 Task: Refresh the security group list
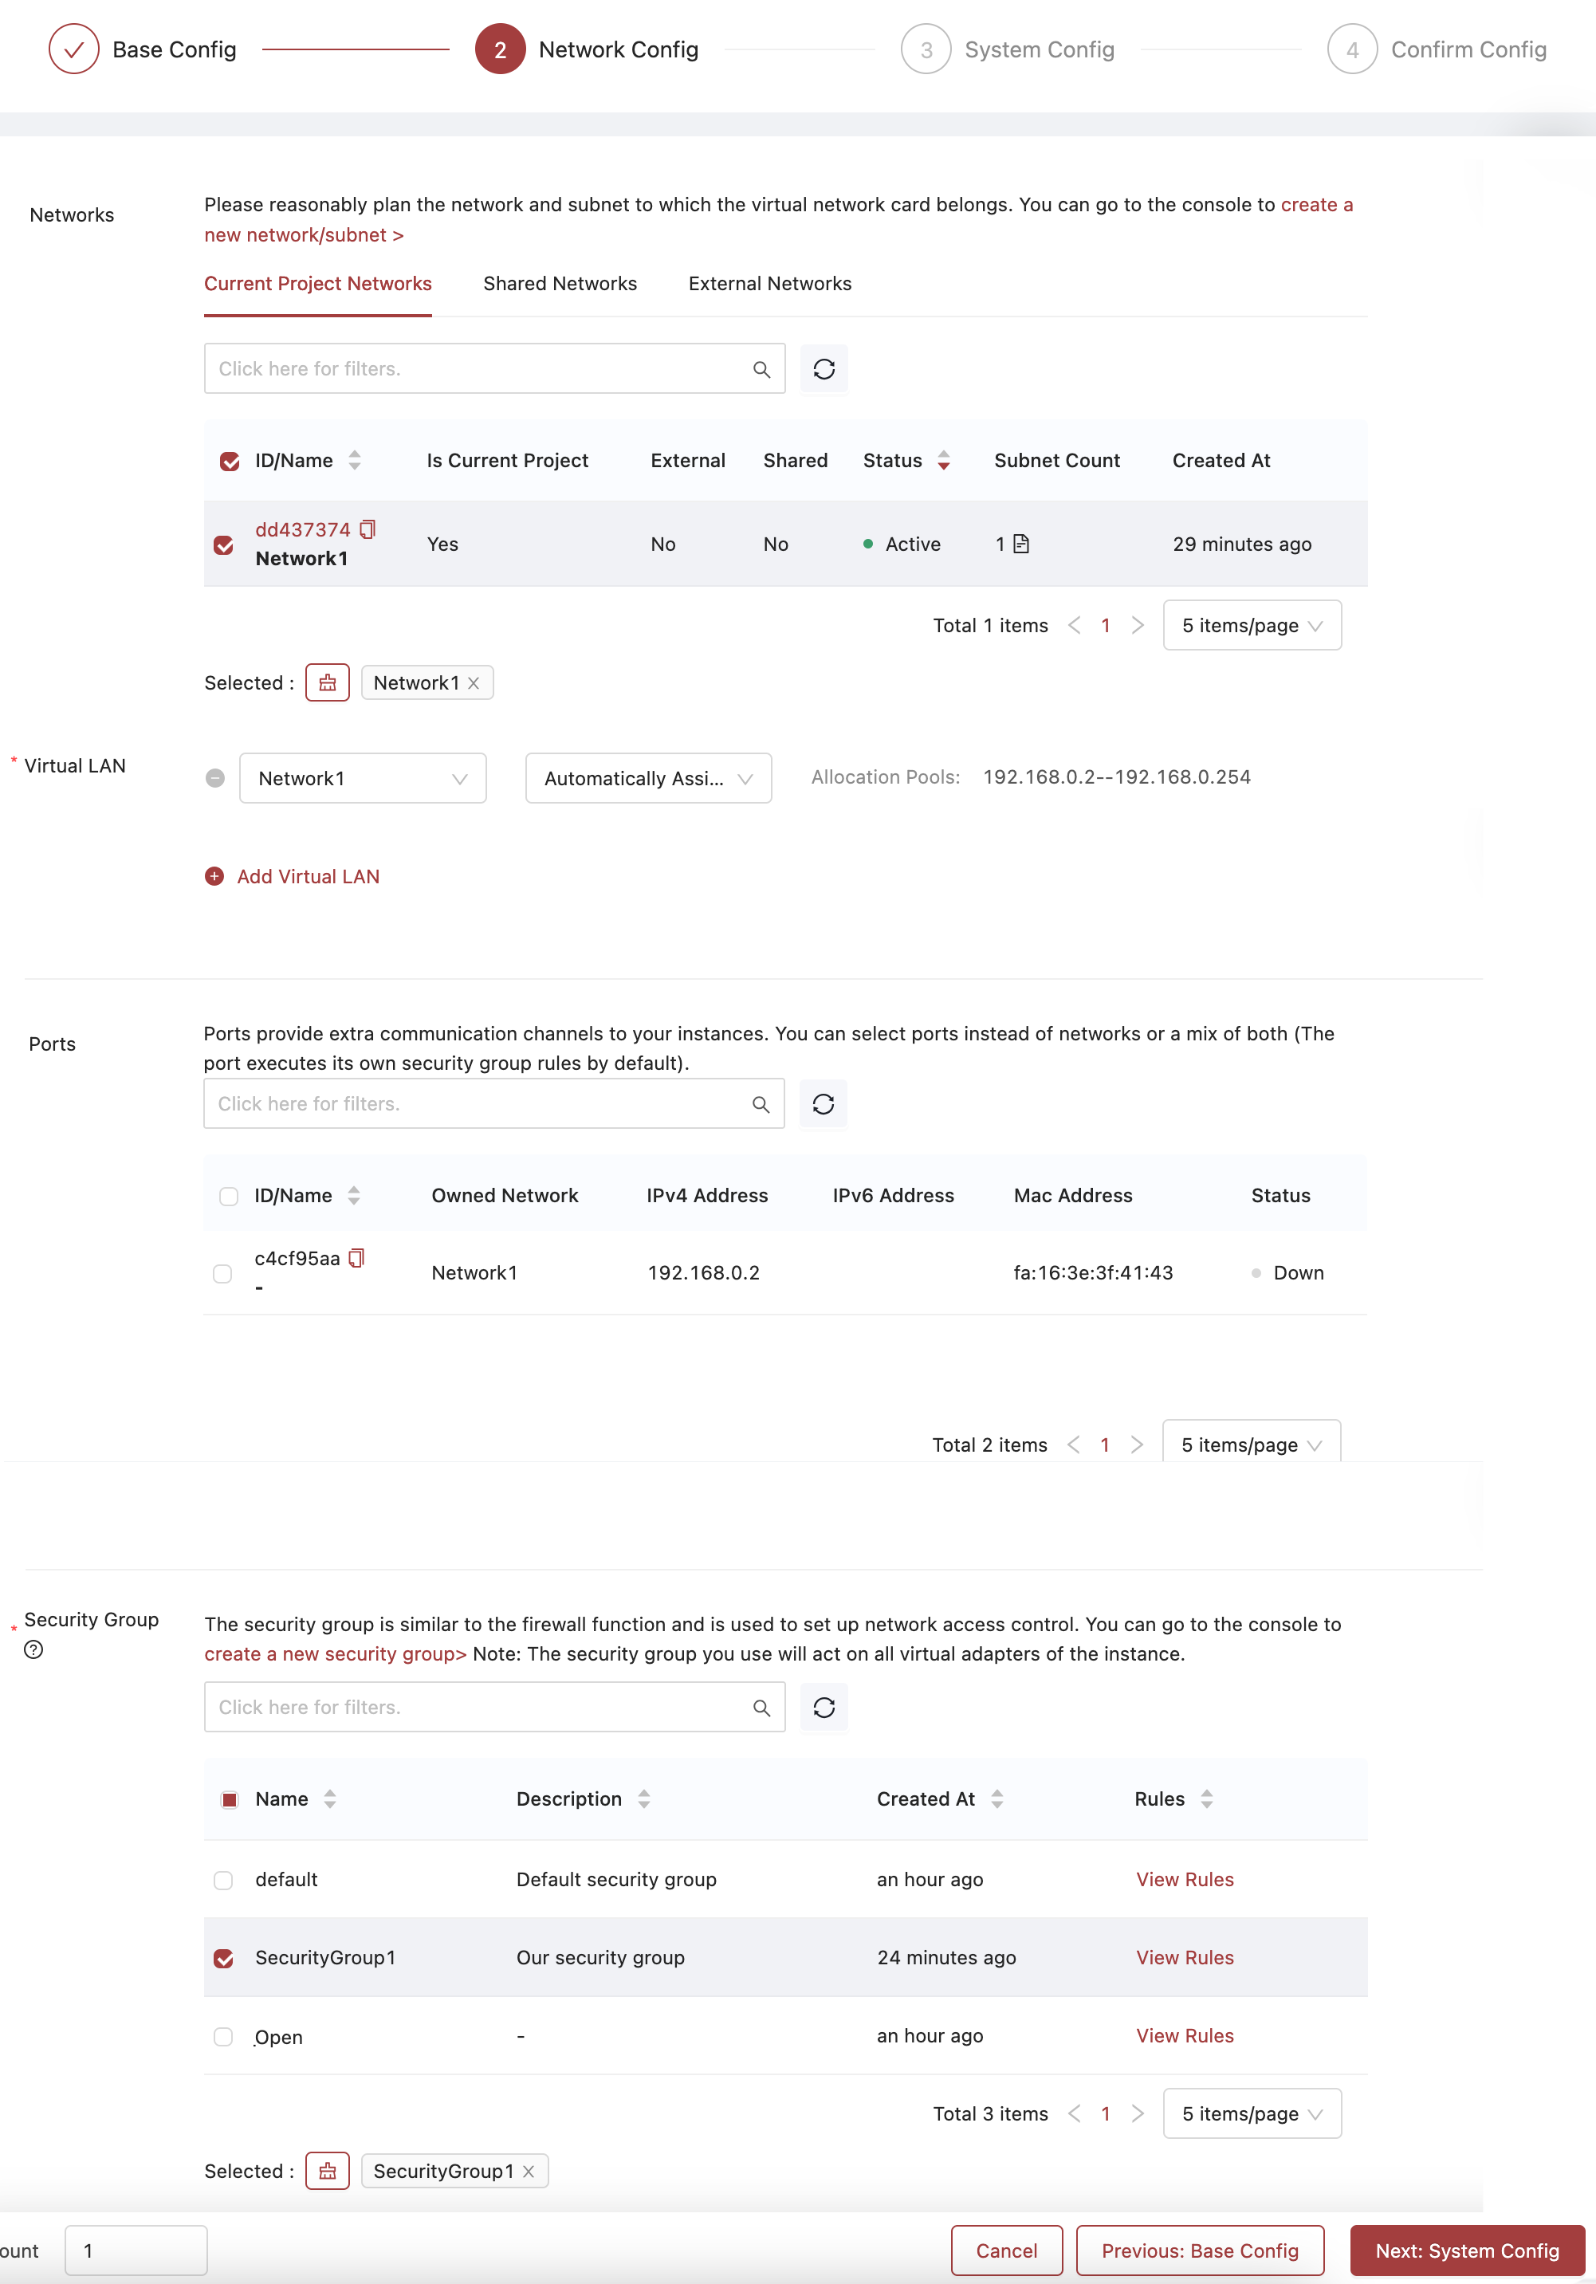point(824,1707)
